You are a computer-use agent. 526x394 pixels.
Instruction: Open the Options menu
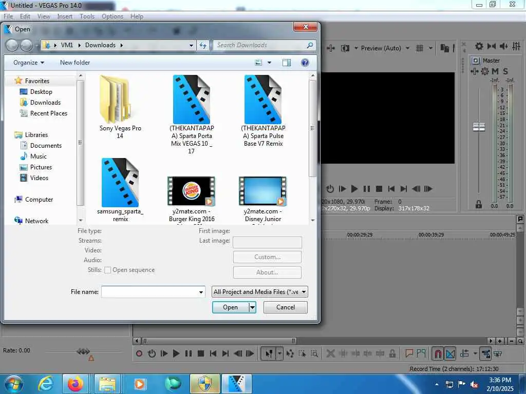(112, 16)
